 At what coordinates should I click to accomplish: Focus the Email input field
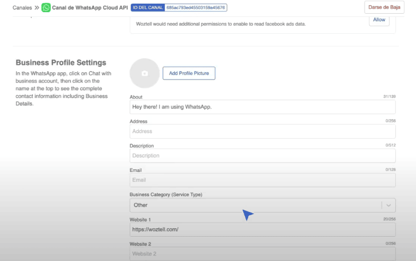(262, 180)
